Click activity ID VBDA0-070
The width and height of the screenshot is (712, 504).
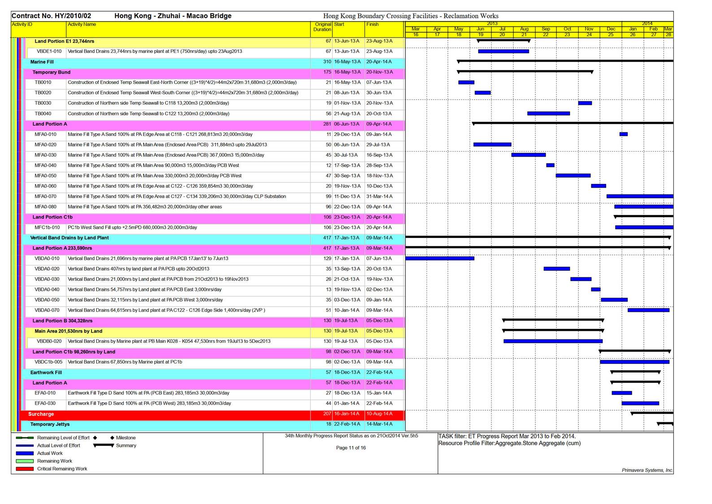coord(47,311)
